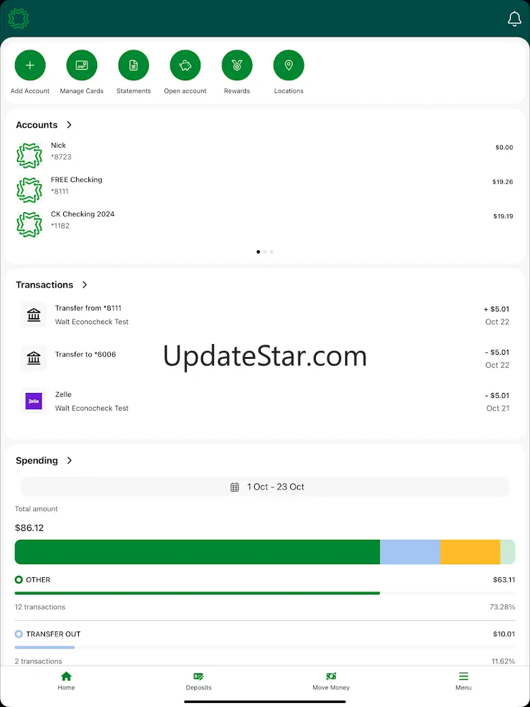Tap the $19.26 balance
Image resolution: width=530 pixels, height=707 pixels.
coord(503,182)
